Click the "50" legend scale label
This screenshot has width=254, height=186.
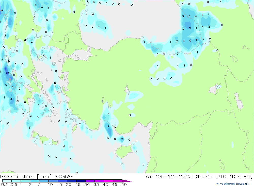click(124, 184)
